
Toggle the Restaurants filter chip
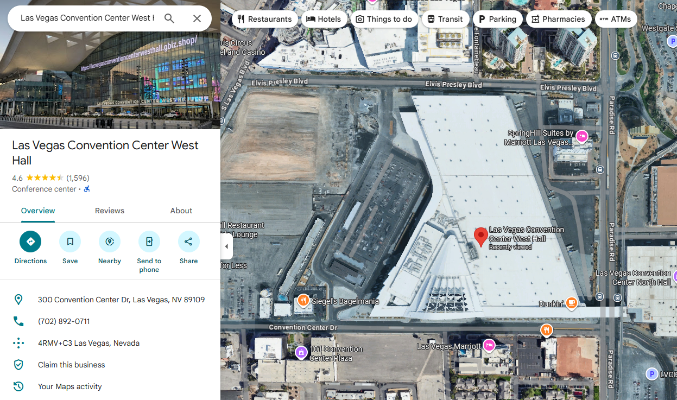click(x=264, y=18)
